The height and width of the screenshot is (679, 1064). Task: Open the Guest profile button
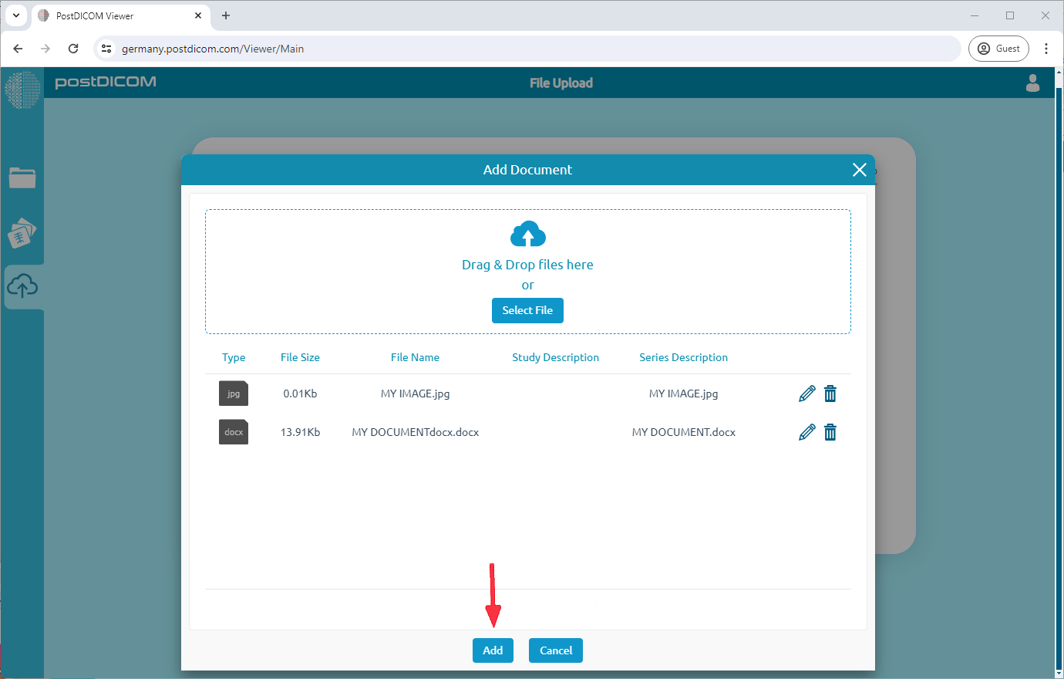998,49
